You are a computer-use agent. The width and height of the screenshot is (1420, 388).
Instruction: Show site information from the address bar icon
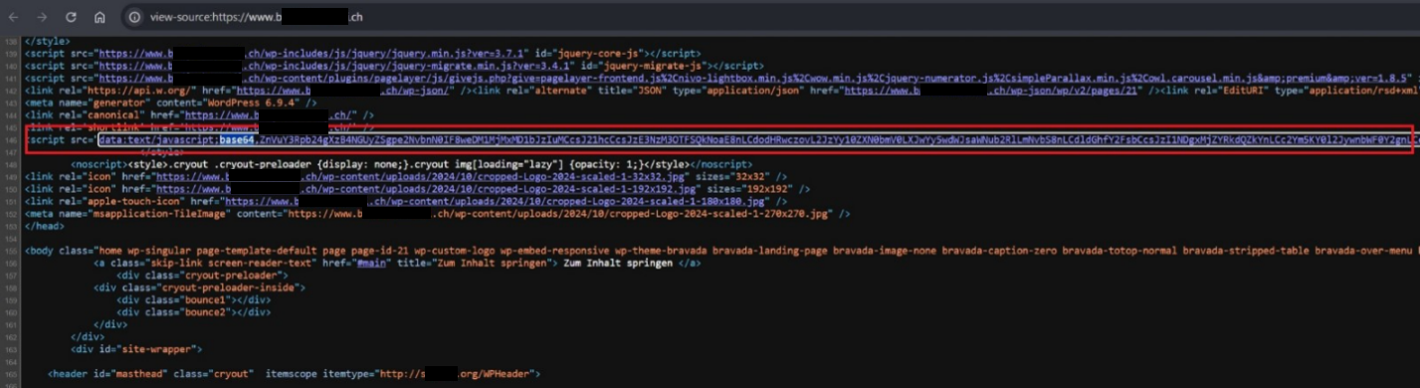point(134,18)
